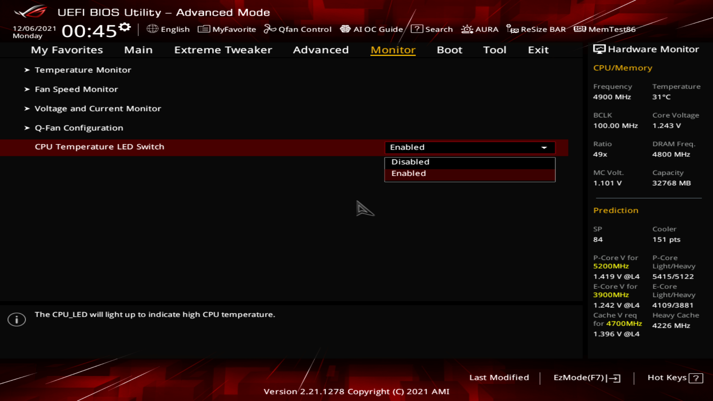Click the Last Modified button
Image resolution: width=713 pixels, height=401 pixels.
(499, 378)
